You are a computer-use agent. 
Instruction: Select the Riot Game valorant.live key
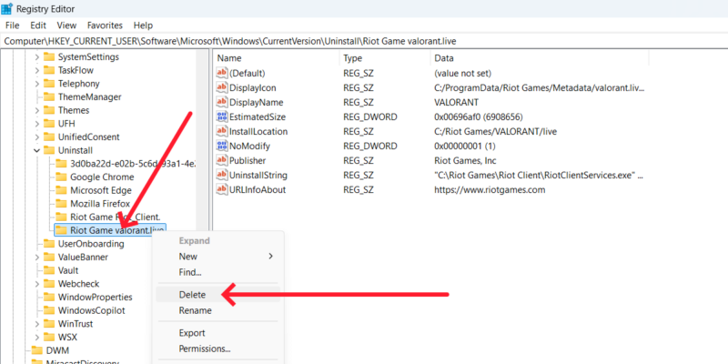(x=110, y=230)
